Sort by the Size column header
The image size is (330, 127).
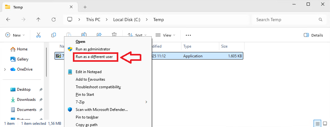pos(232,46)
